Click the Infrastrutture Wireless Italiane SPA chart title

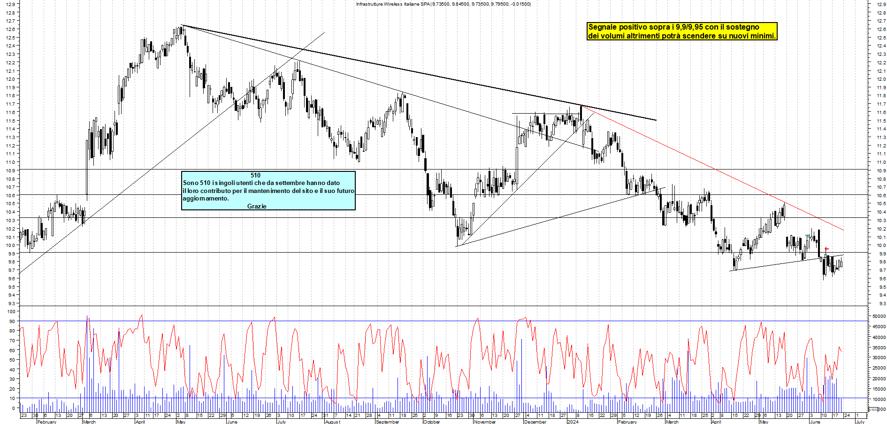443,4
